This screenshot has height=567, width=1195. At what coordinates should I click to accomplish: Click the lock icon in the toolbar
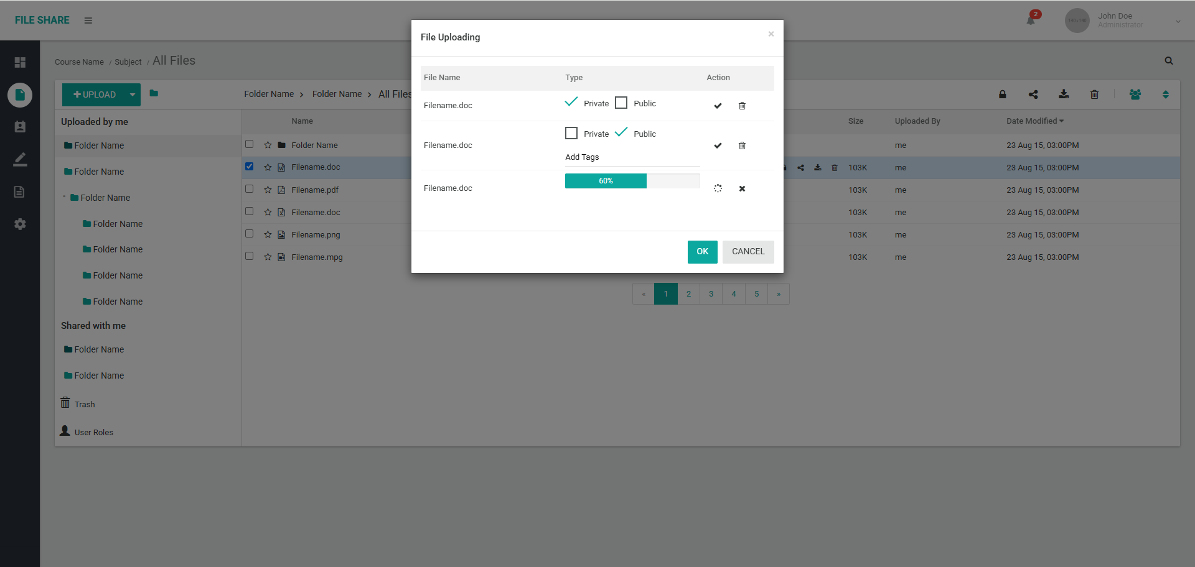point(1002,94)
